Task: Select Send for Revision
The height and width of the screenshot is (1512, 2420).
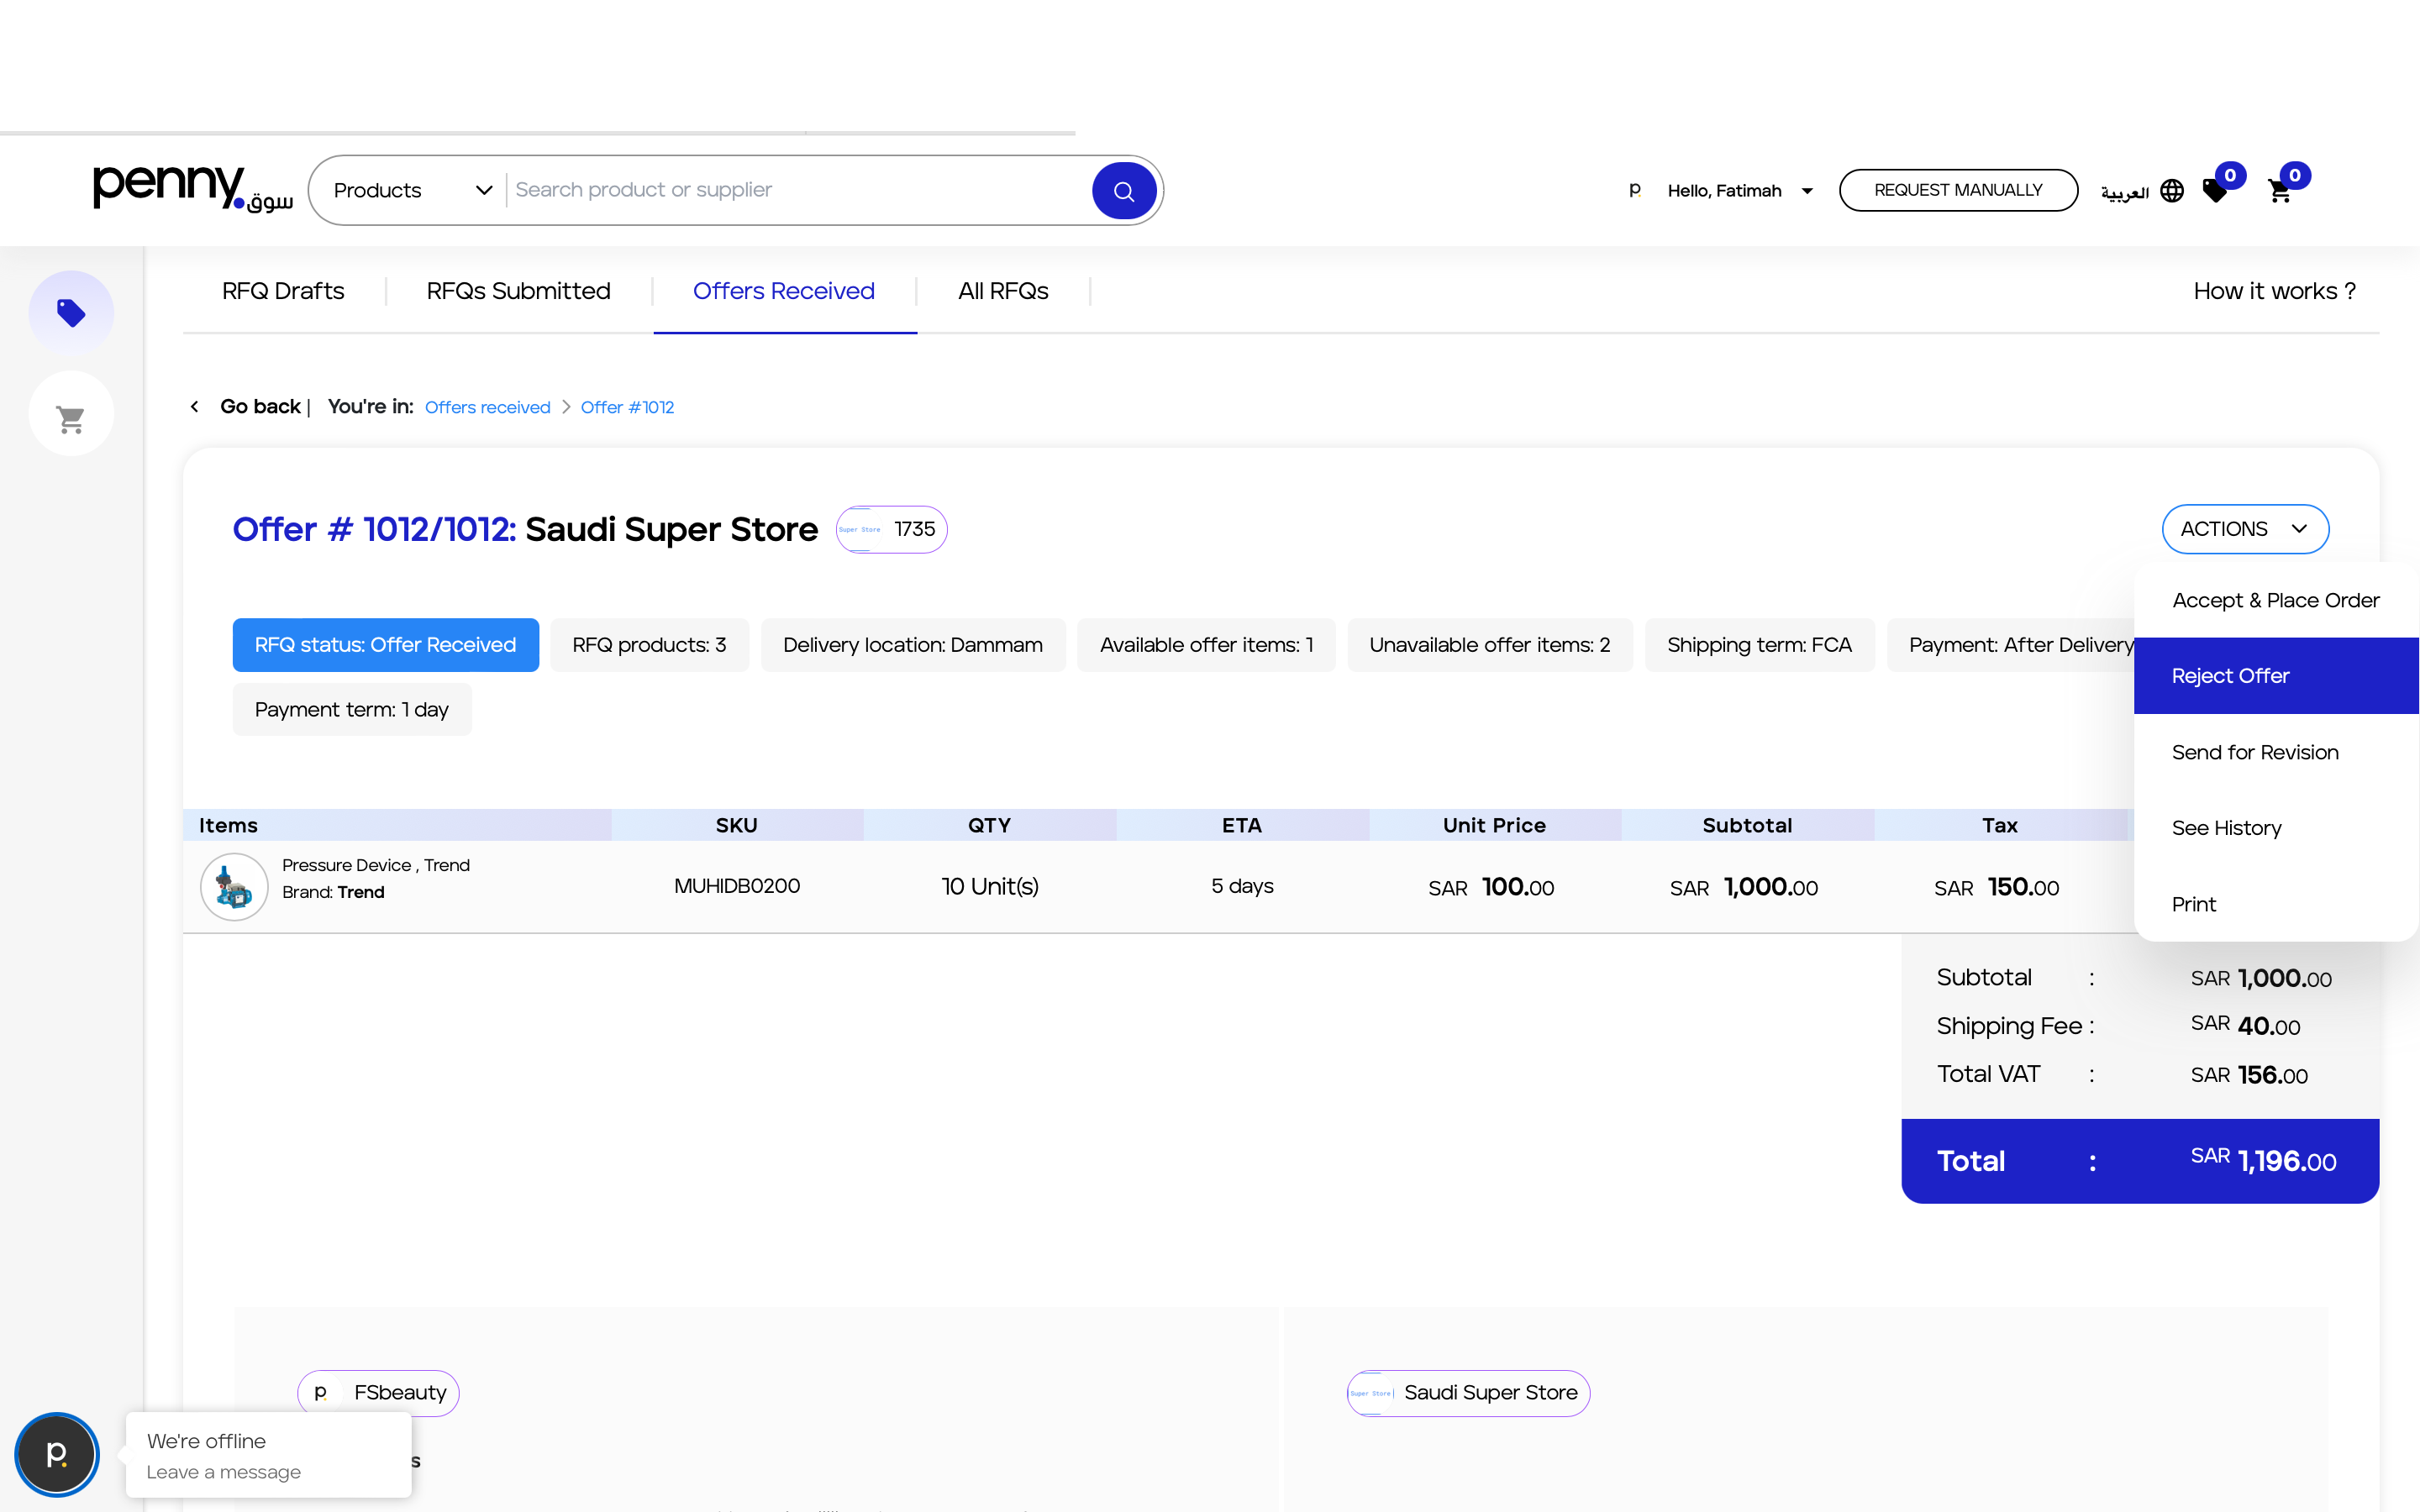Action: pyautogui.click(x=2276, y=752)
